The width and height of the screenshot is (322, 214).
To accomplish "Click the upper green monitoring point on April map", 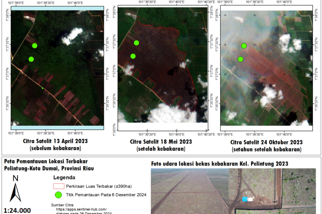I will [x=34, y=46].
